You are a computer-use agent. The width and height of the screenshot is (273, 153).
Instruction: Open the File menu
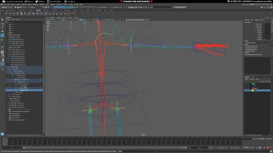5,5
